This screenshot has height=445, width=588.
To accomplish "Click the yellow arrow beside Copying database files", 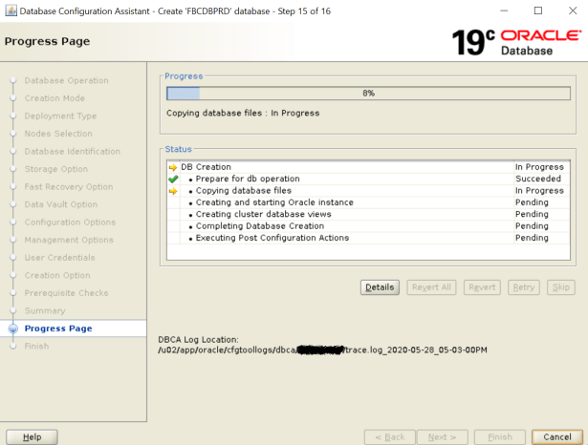I will click(173, 191).
